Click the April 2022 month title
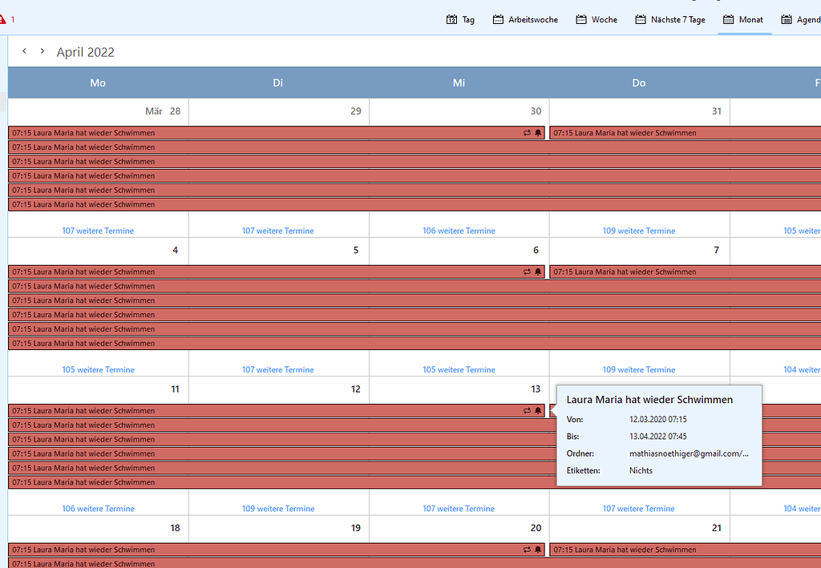 [85, 52]
